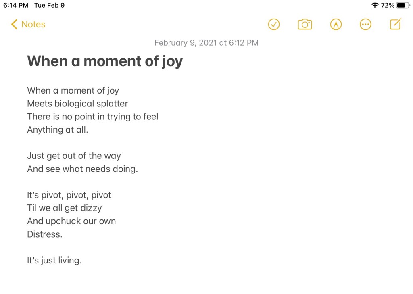
Task: Click the line "It's pivot, pivot, pivot"
Action: tap(69, 195)
